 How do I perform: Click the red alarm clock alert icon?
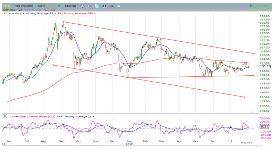coord(82,6)
